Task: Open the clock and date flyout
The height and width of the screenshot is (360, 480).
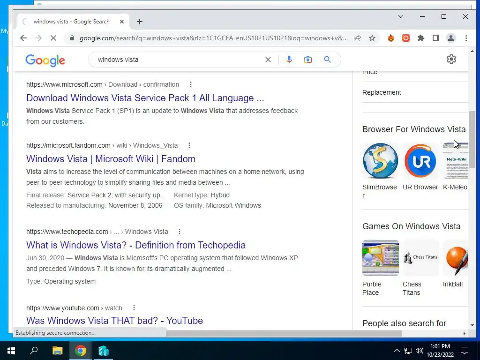Action: [440, 351]
